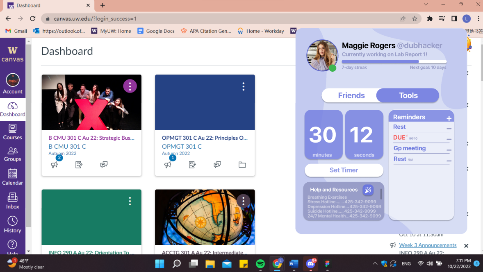483x272 pixels.
Task: Click the 30 minutes timer tile
Action: [x=324, y=135]
